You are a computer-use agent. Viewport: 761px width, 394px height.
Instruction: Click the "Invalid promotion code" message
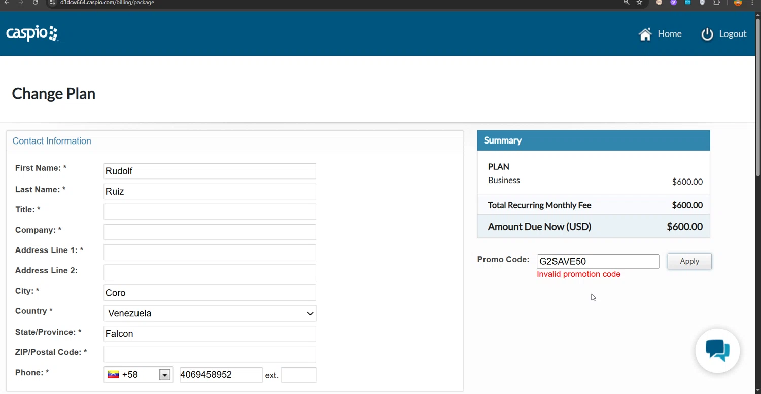click(578, 274)
